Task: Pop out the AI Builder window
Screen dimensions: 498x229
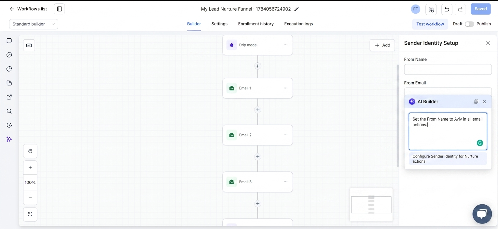Action: click(x=476, y=101)
